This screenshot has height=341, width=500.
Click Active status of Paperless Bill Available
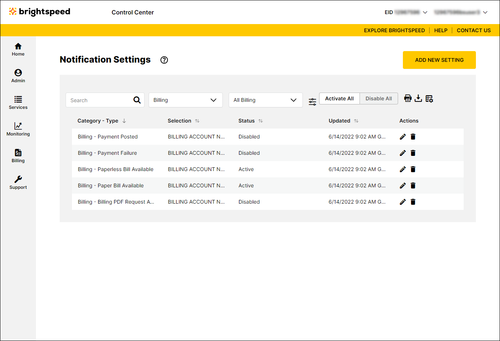pos(246,169)
